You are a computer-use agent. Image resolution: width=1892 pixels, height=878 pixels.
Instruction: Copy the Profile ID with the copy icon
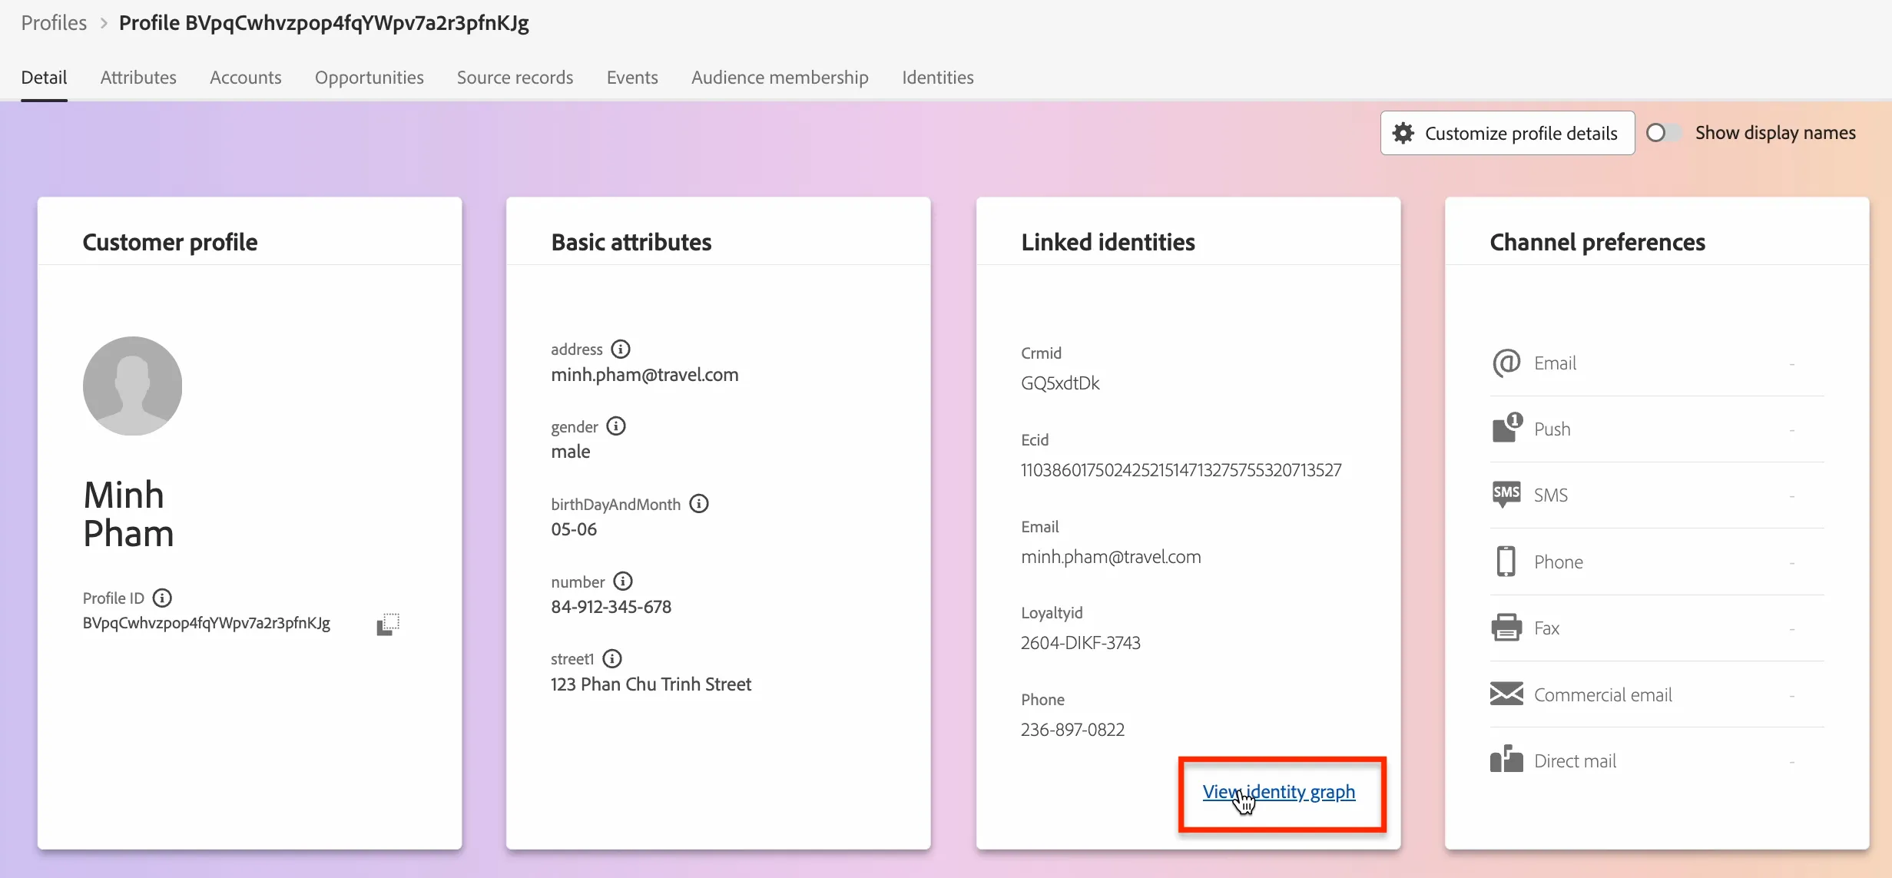tap(388, 624)
